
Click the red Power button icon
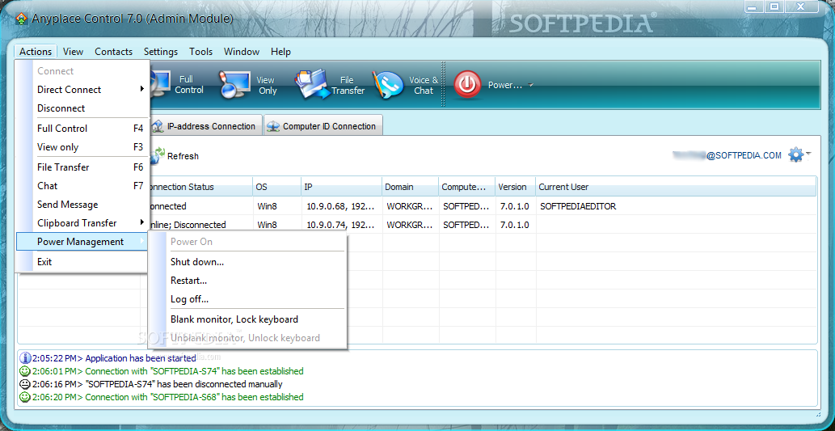click(x=467, y=85)
